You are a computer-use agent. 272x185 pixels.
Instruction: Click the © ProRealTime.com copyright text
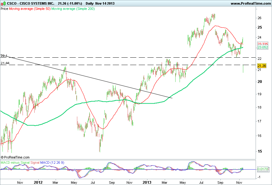point(15,157)
